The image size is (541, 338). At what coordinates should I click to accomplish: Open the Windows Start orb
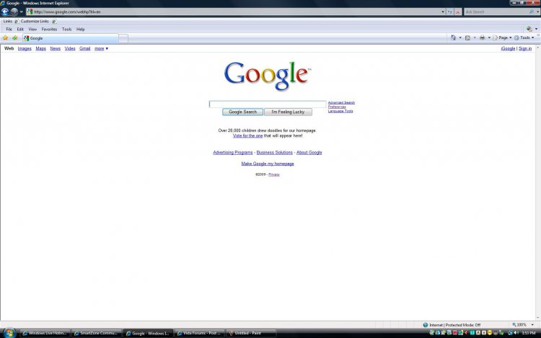click(x=9, y=333)
